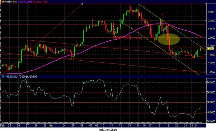This screenshot has width=216, height=131.
Task: Click date label 28 on time axis
Action: pyautogui.click(x=36, y=125)
